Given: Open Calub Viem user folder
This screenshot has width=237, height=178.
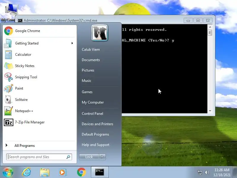Looking at the screenshot, I should coord(91,50).
